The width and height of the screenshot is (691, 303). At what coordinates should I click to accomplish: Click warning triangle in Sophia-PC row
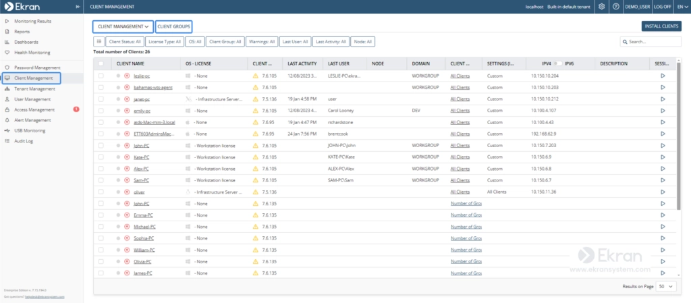tap(256, 238)
